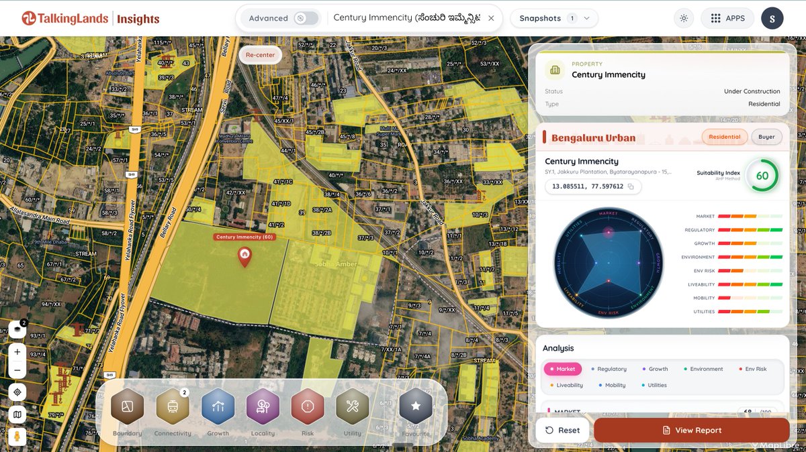Click the MARKET score bar
This screenshot has height=452, width=806.
[x=750, y=217]
